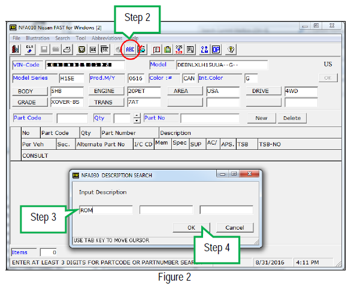Click Cancel in Description Search dialog
Screen dimensions: 351x289
pos(235,228)
